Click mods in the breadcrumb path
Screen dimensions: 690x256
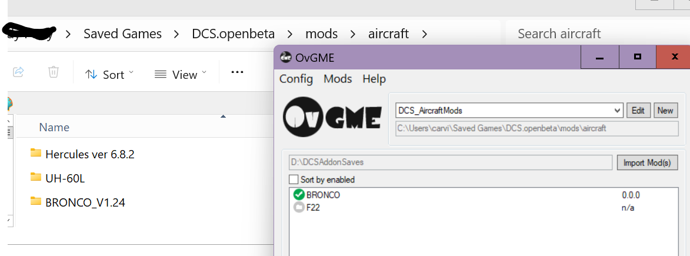pyautogui.click(x=322, y=34)
